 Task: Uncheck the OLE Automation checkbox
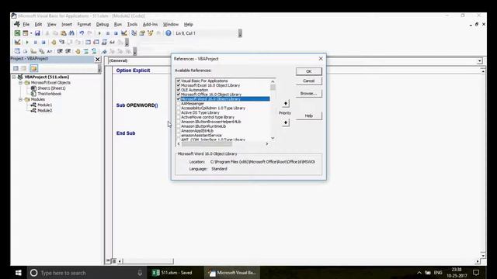[x=178, y=90]
